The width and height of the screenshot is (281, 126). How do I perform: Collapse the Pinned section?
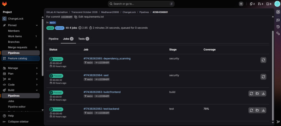(x=37, y=25)
